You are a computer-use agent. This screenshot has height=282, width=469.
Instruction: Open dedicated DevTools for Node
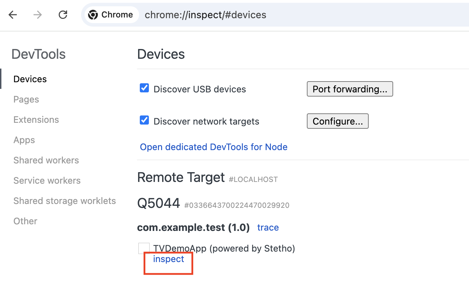tap(214, 147)
